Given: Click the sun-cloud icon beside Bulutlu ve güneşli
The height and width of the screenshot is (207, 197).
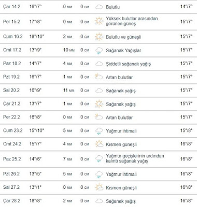Looking at the screenshot, I should [99, 37].
